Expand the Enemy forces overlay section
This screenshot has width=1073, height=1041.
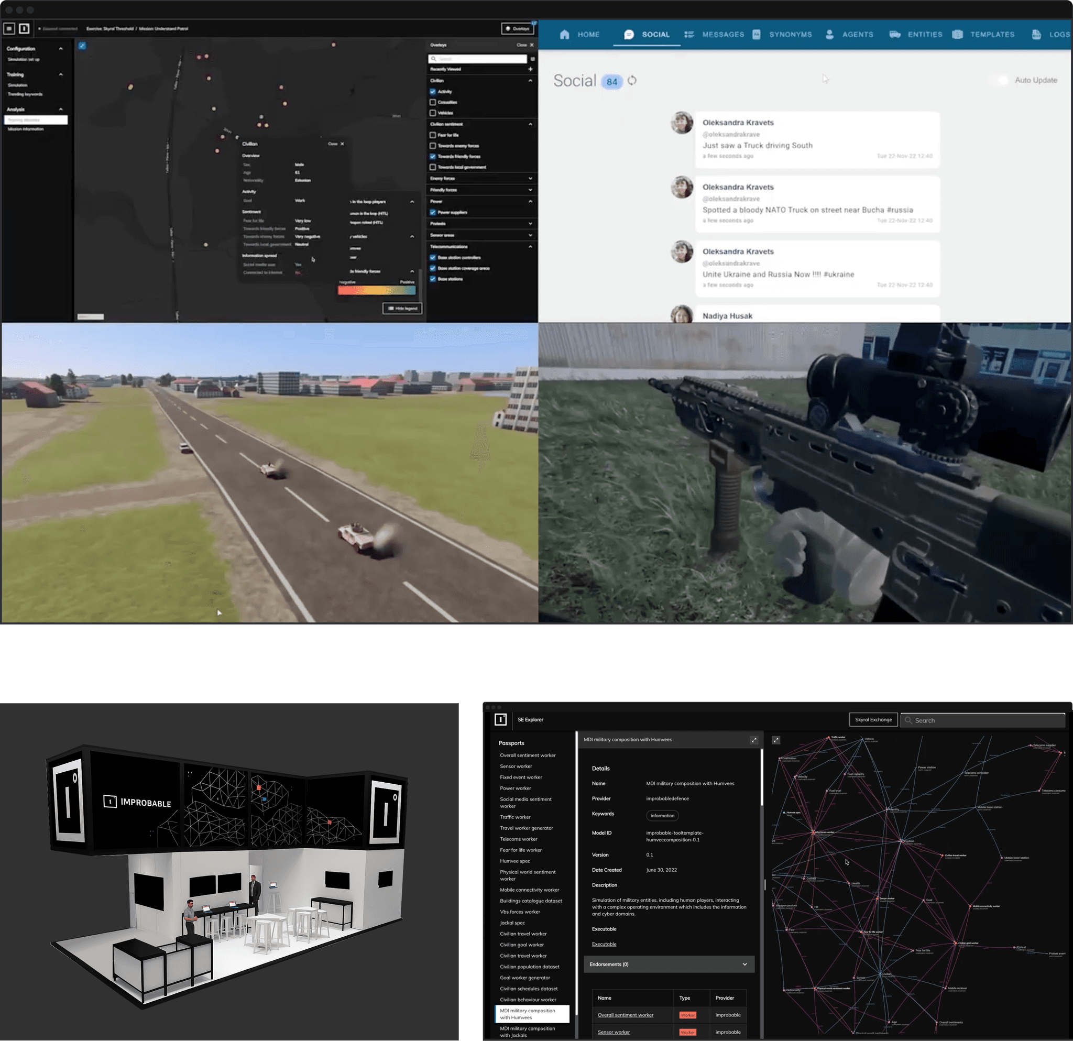click(530, 179)
